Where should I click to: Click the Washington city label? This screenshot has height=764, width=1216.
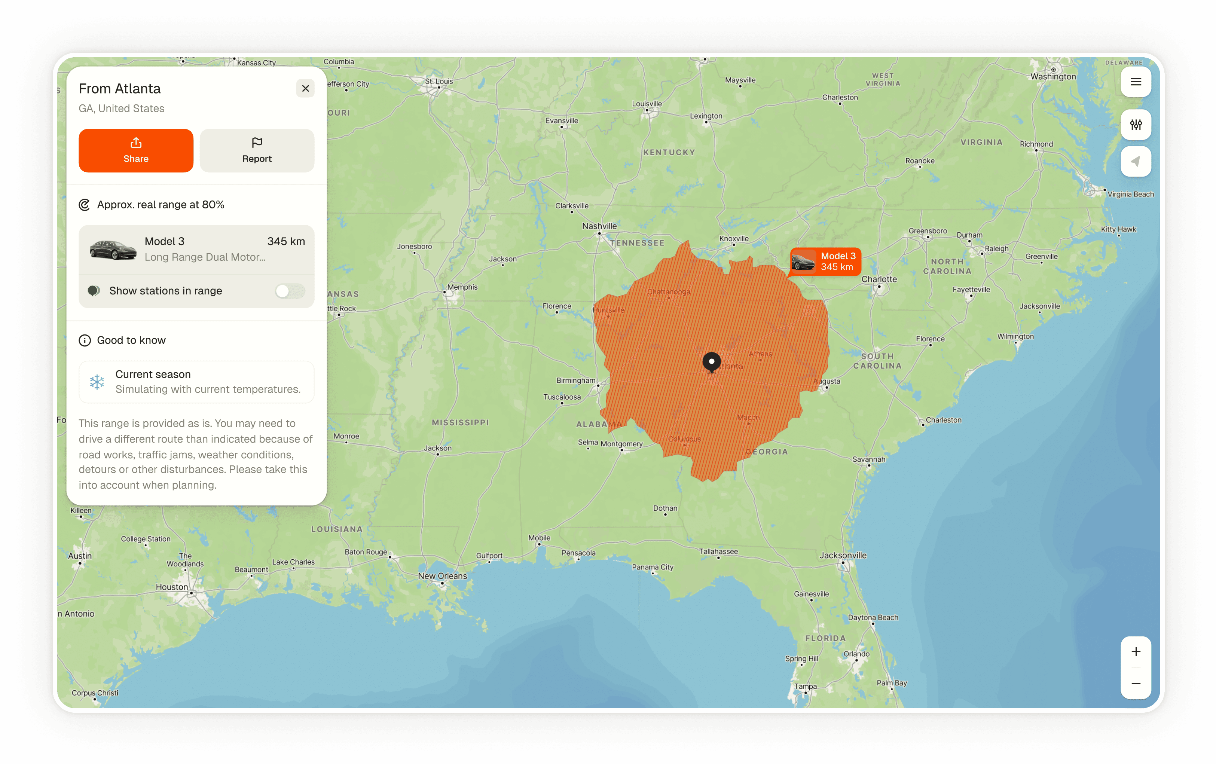pyautogui.click(x=1053, y=77)
